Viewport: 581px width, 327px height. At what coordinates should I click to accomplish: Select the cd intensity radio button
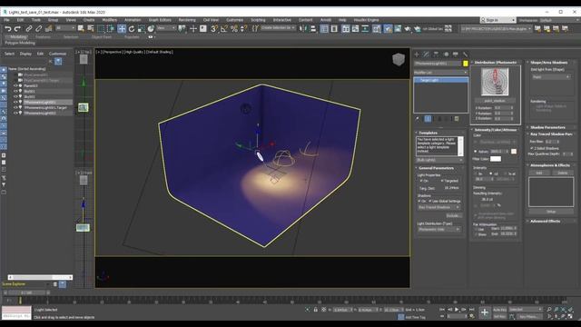[x=491, y=173]
